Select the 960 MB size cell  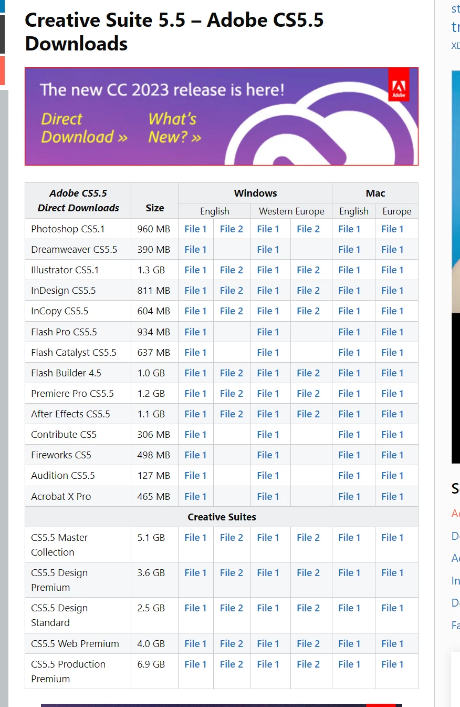click(x=155, y=229)
